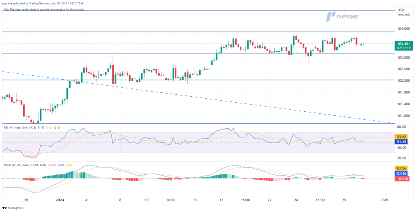
Task: Click the 17 date on the time axis
Action: click(x=221, y=200)
